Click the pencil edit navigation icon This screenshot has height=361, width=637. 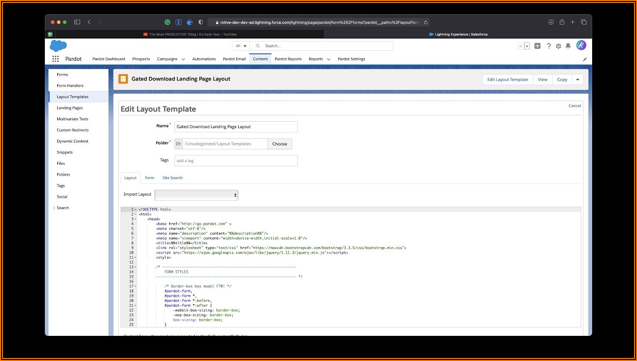click(585, 59)
